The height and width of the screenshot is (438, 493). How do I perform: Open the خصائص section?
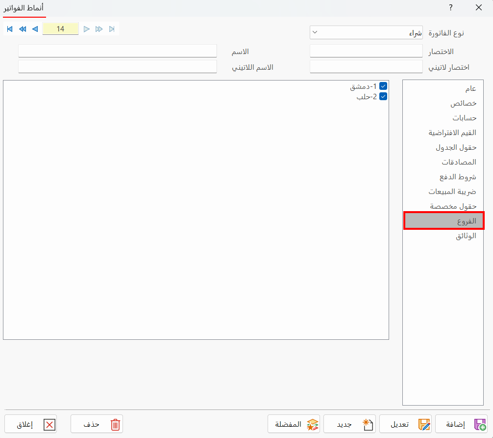443,103
